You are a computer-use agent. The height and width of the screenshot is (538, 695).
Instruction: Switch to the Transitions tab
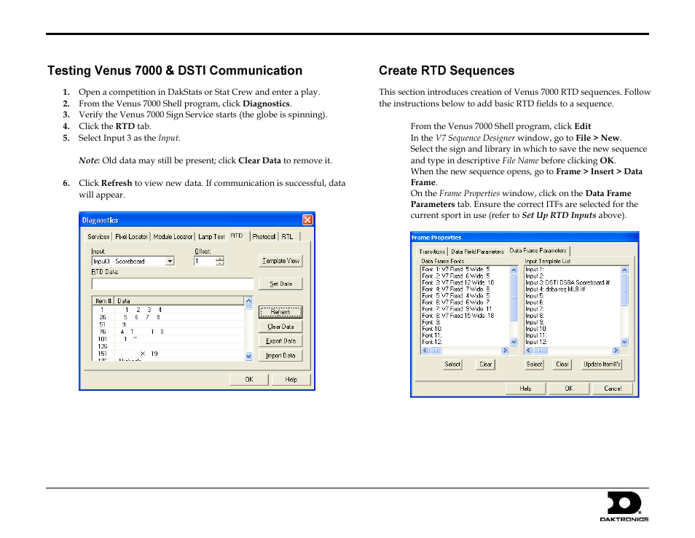pos(431,251)
